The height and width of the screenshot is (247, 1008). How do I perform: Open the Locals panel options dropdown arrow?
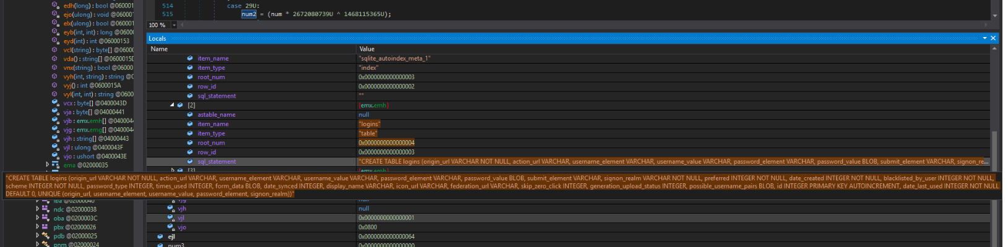984,38
